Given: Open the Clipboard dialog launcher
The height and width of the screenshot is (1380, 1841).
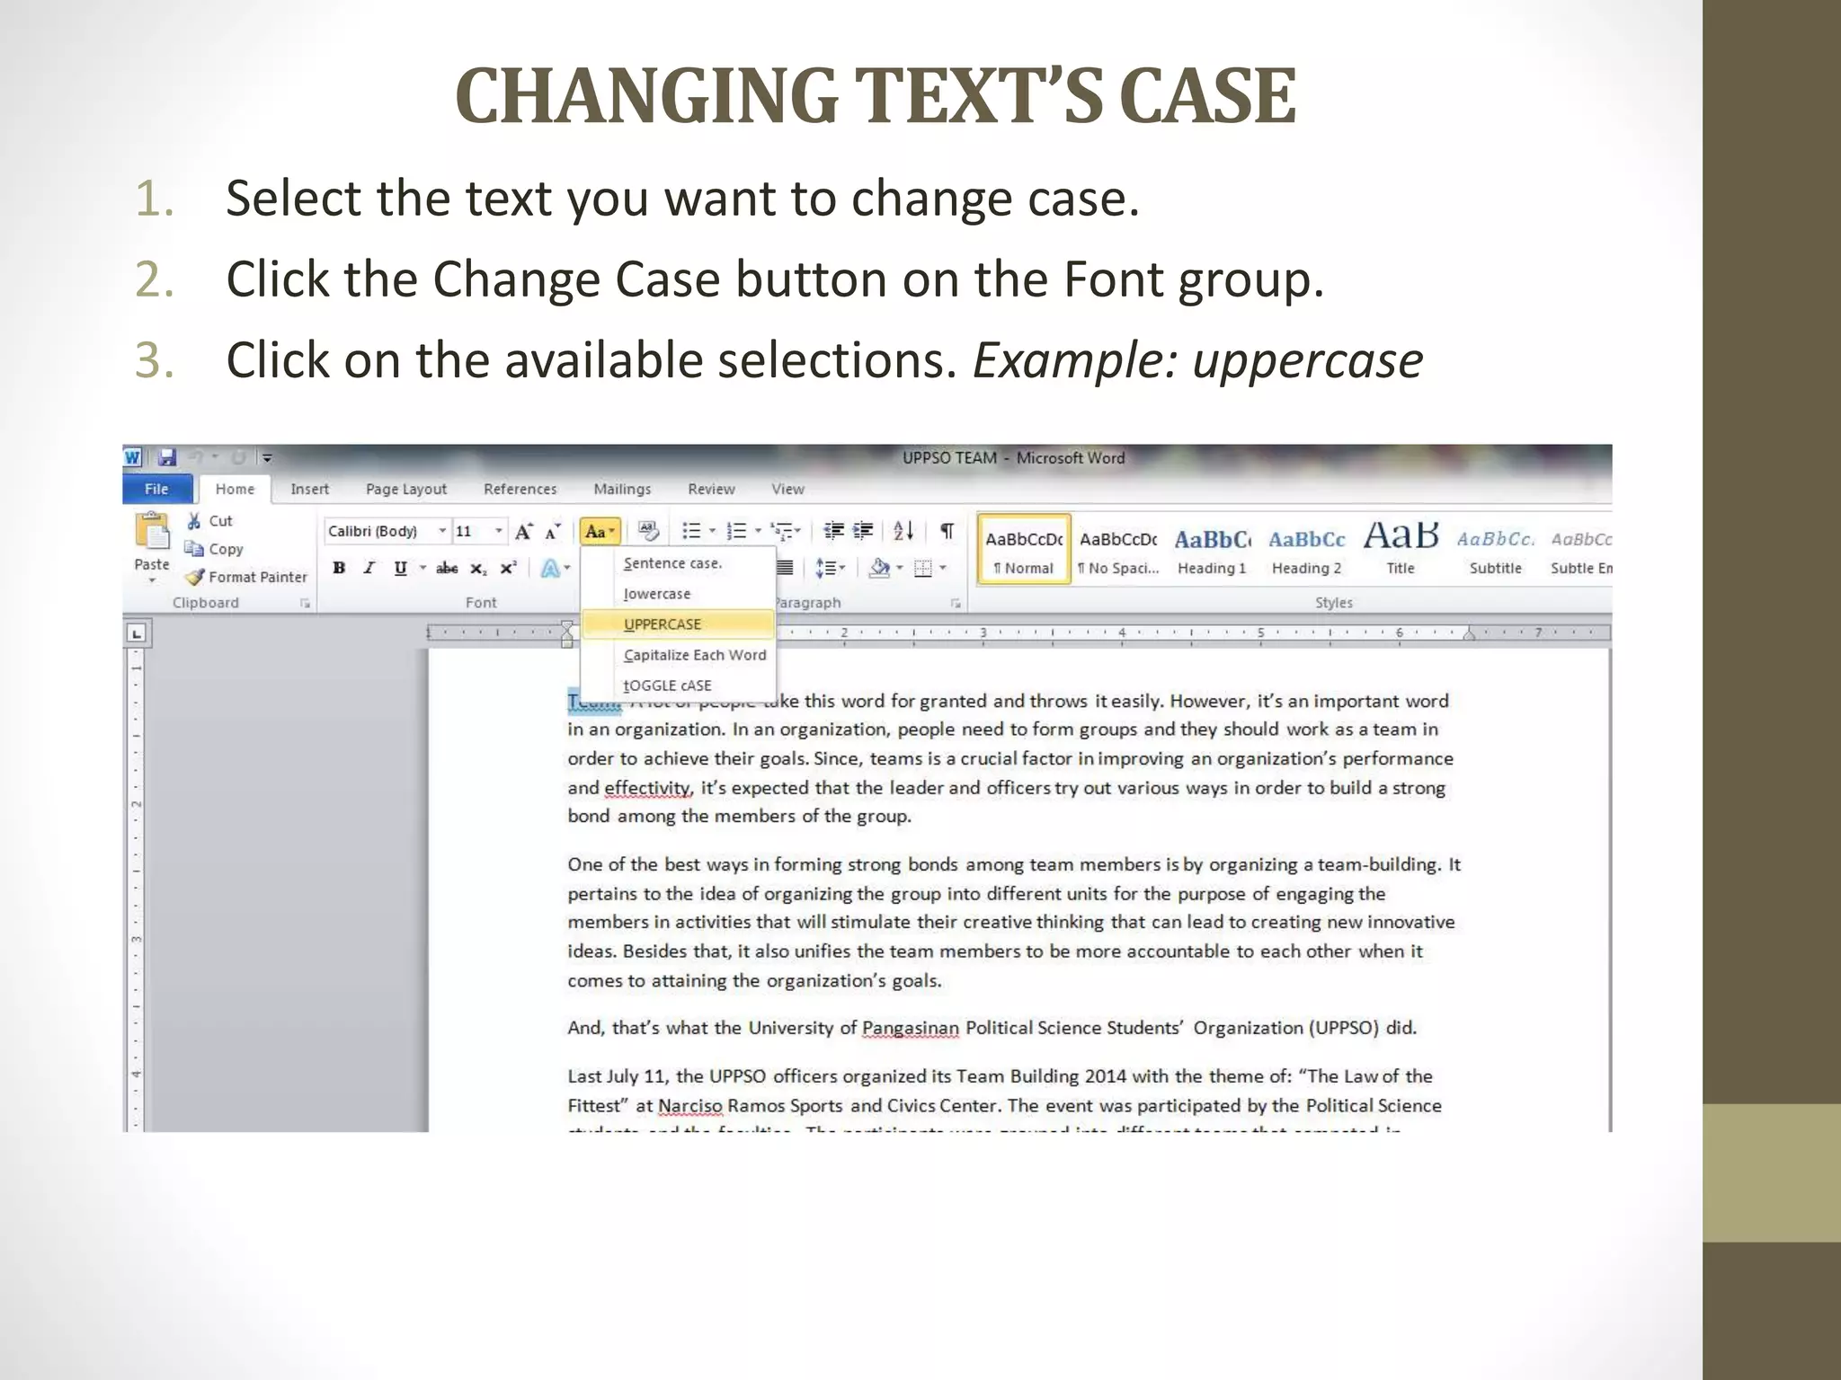Looking at the screenshot, I should click(306, 604).
